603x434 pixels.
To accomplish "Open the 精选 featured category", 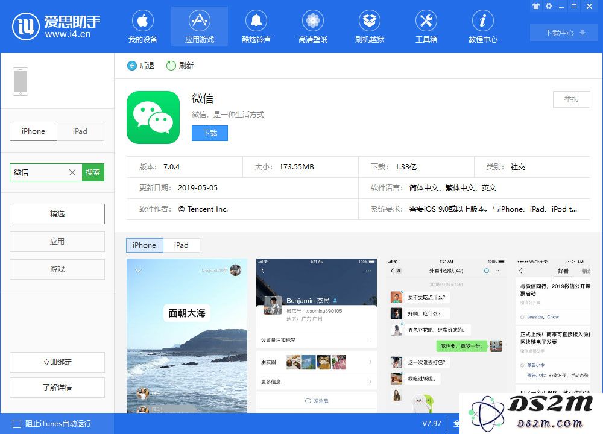I will [x=57, y=214].
